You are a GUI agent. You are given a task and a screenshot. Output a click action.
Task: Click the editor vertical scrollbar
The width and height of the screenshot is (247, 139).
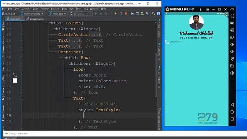[x=156, y=74]
